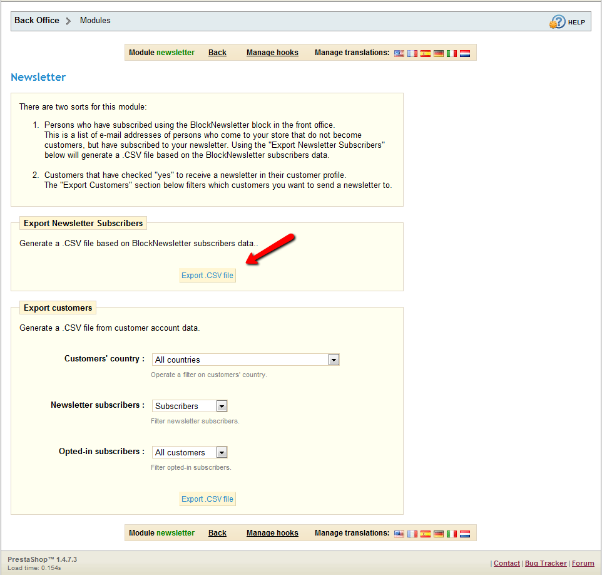Open the Customers' country dropdown arrow
The height and width of the screenshot is (575, 602).
(334, 360)
